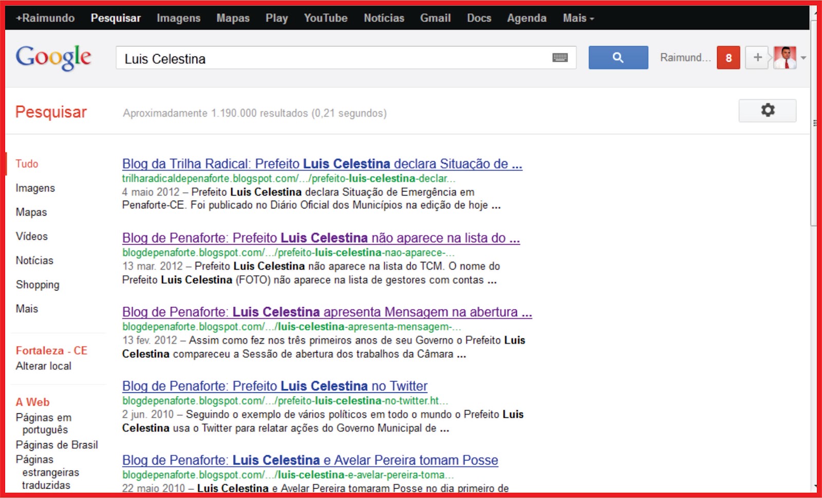
Task: Open Agenda in the top bar
Action: click(x=527, y=18)
